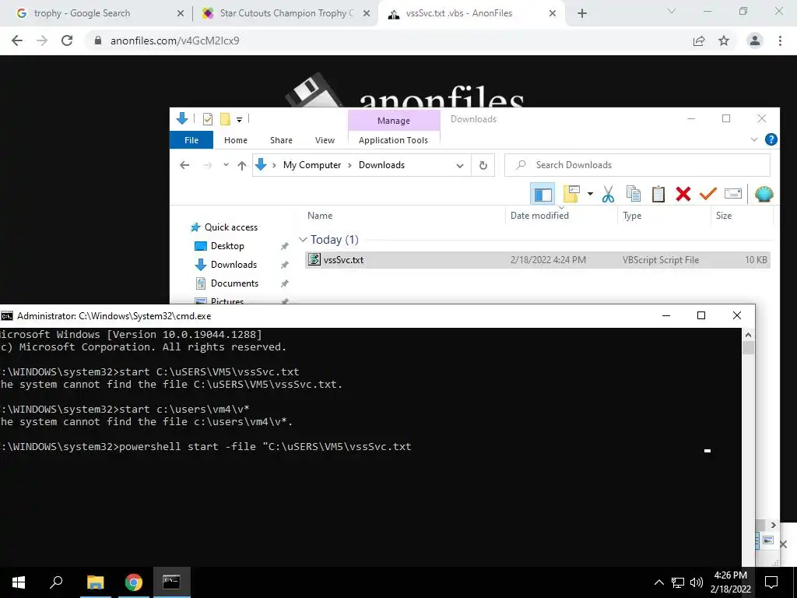The image size is (797, 598).
Task: Expand the Explorer ribbon chevron
Action: coord(753,139)
